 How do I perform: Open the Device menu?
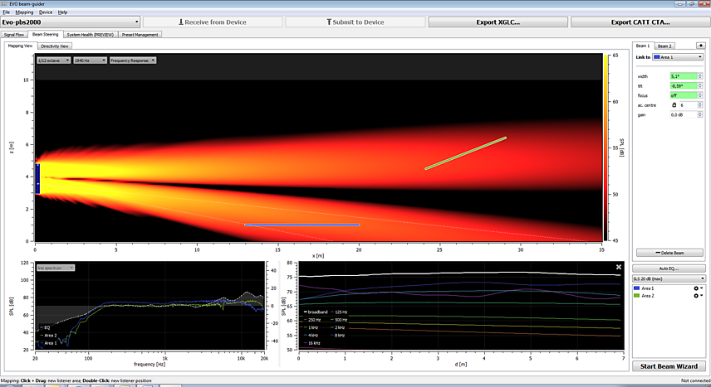click(x=46, y=12)
